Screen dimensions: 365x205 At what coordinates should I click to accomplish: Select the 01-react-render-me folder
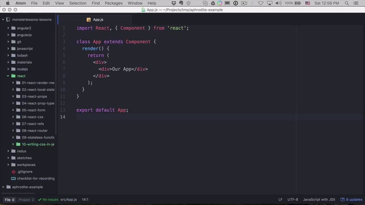click(38, 83)
